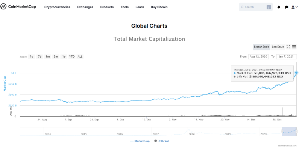
Task: Set zoom to 1y
Action: click(x=64, y=57)
